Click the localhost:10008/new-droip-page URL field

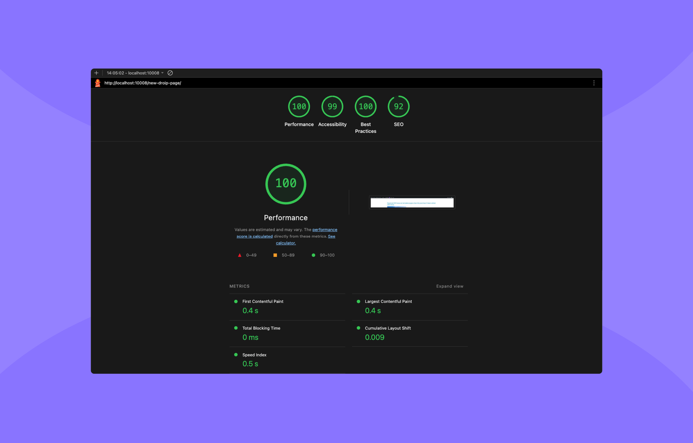click(143, 83)
